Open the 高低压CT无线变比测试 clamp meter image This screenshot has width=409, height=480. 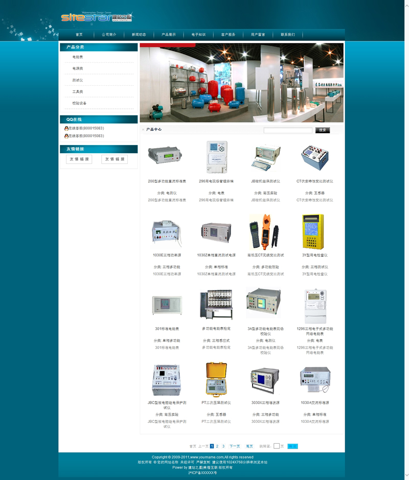(x=265, y=232)
